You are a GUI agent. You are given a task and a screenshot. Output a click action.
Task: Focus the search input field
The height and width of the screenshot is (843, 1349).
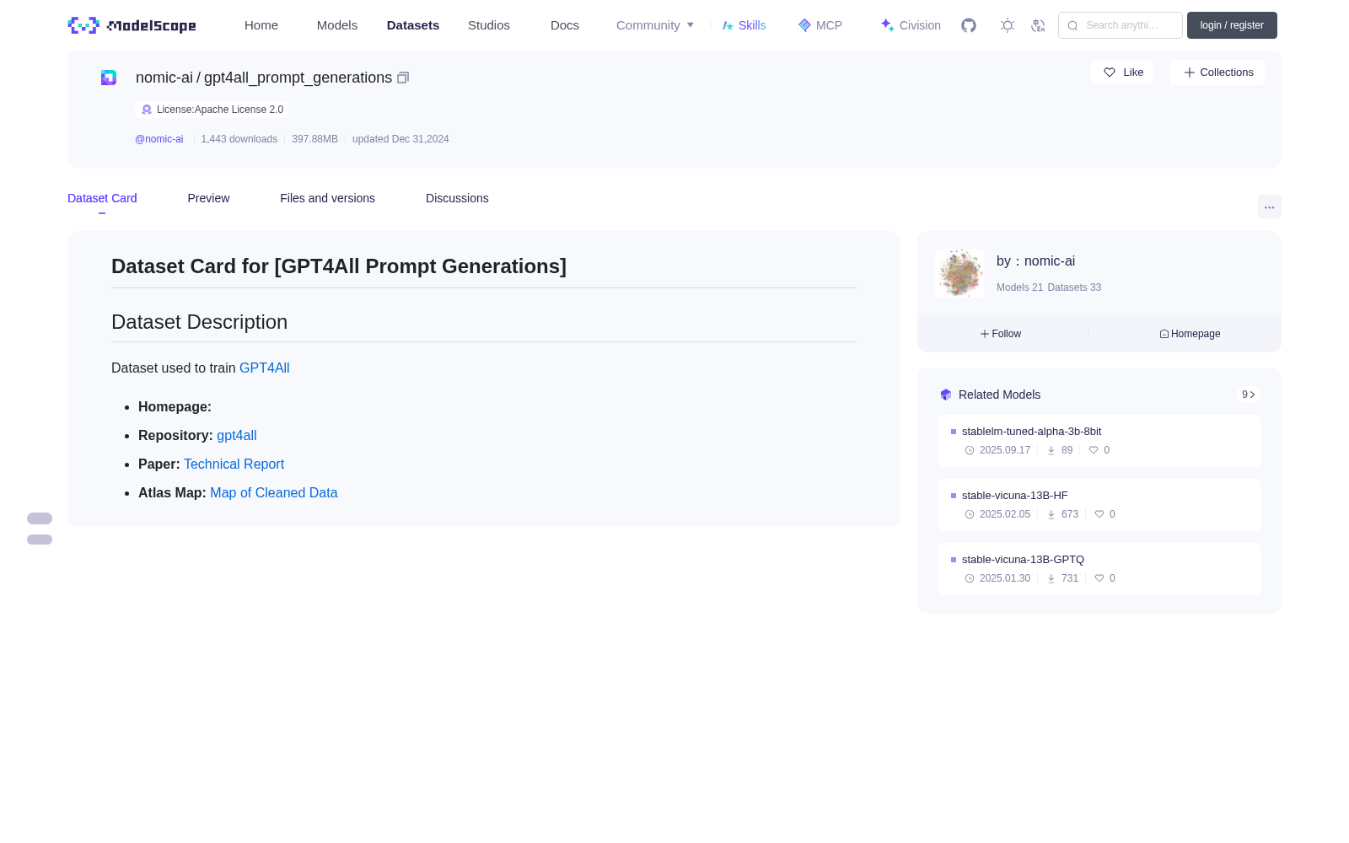(1121, 25)
